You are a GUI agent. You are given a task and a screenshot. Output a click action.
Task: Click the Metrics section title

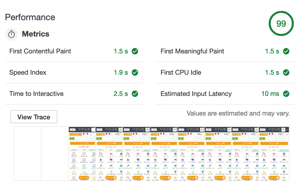[x=35, y=34]
